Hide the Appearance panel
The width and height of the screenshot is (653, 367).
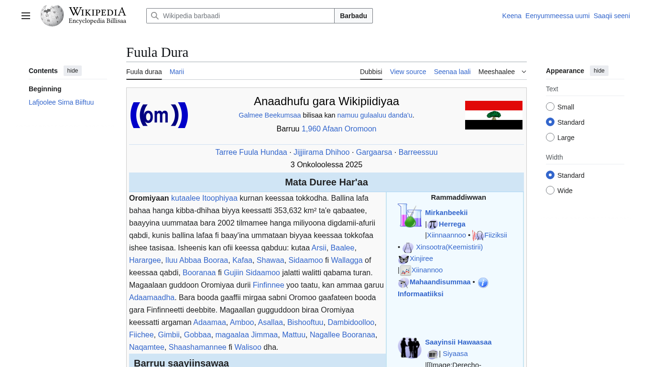point(599,71)
